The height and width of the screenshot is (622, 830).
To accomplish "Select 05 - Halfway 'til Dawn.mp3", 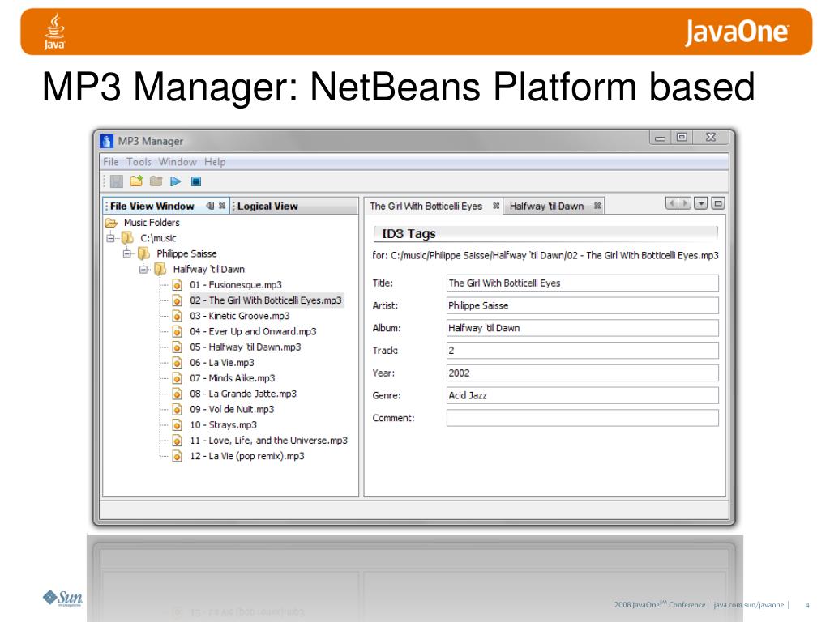I will pyautogui.click(x=245, y=347).
